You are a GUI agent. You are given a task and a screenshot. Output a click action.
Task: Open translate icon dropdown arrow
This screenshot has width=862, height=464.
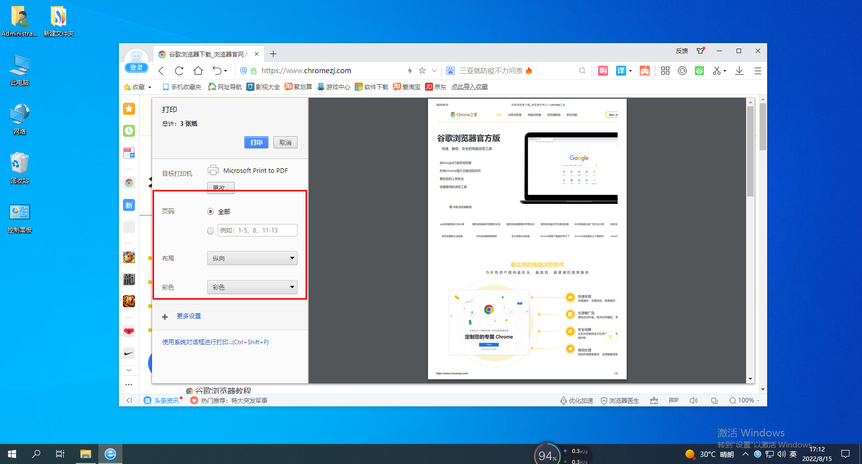click(x=630, y=71)
